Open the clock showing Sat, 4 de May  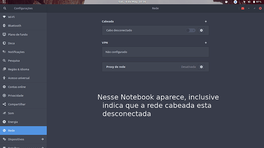(132, 2)
